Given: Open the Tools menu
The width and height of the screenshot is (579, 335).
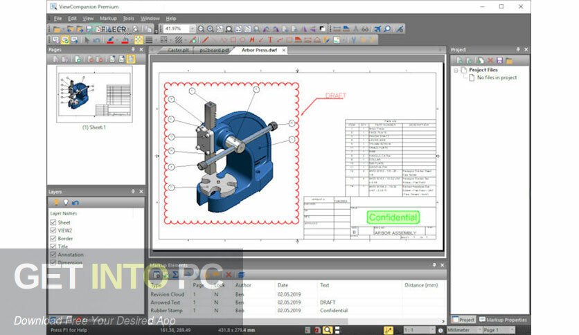Looking at the screenshot, I should 129,19.
